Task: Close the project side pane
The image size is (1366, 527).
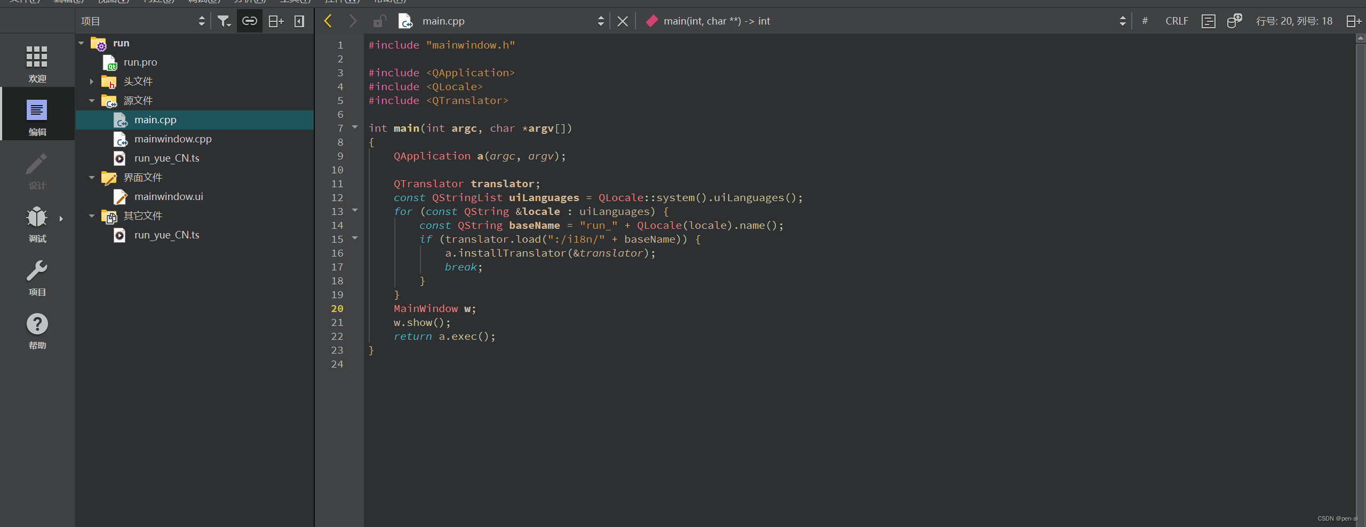Action: 299,21
